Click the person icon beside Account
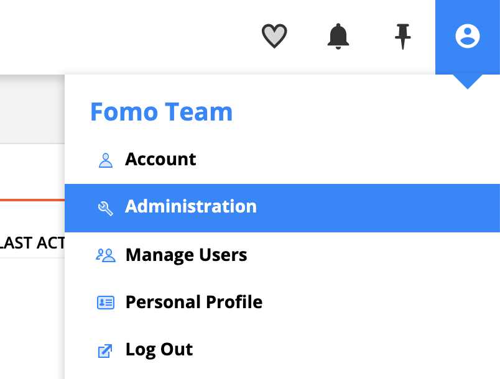The width and height of the screenshot is (500, 379). click(106, 160)
